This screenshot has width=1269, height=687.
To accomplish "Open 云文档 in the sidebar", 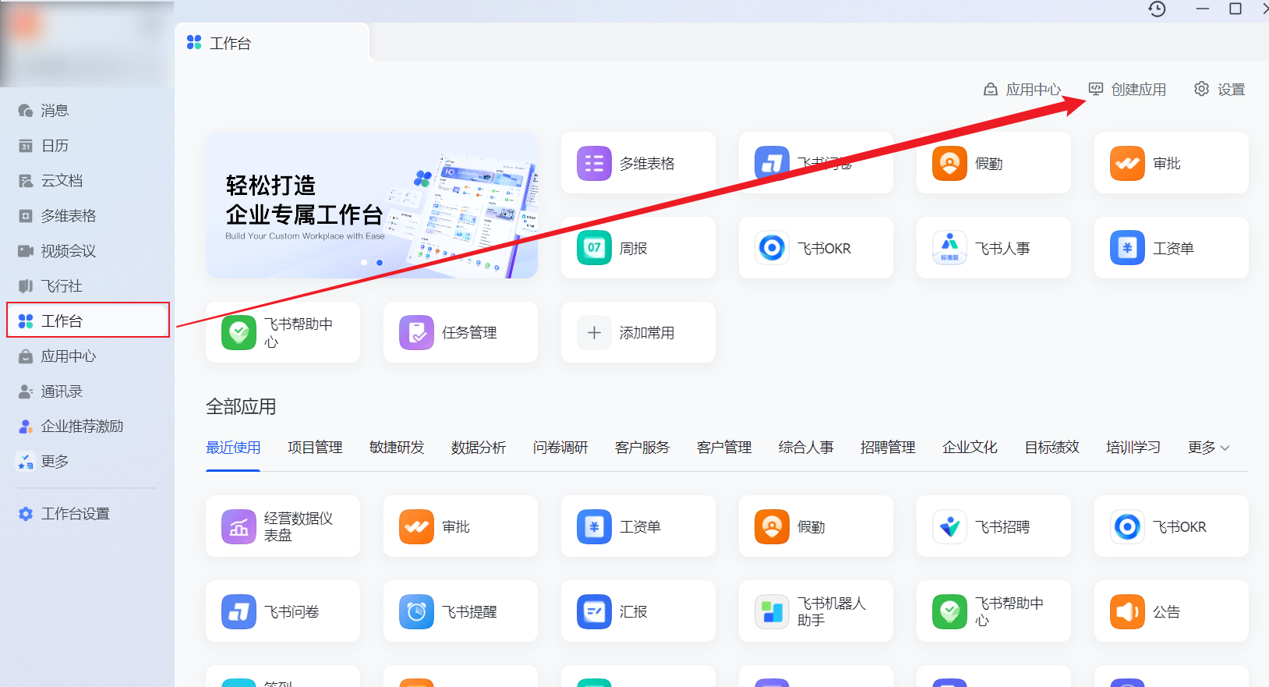I will (87, 180).
